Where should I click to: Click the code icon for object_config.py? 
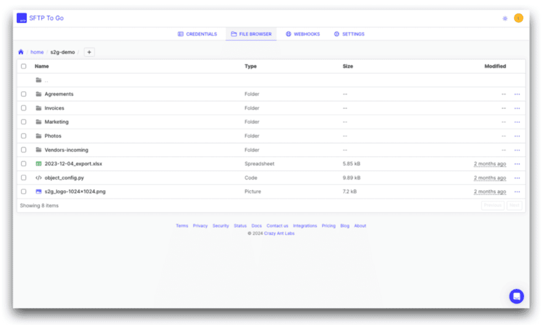[39, 178]
